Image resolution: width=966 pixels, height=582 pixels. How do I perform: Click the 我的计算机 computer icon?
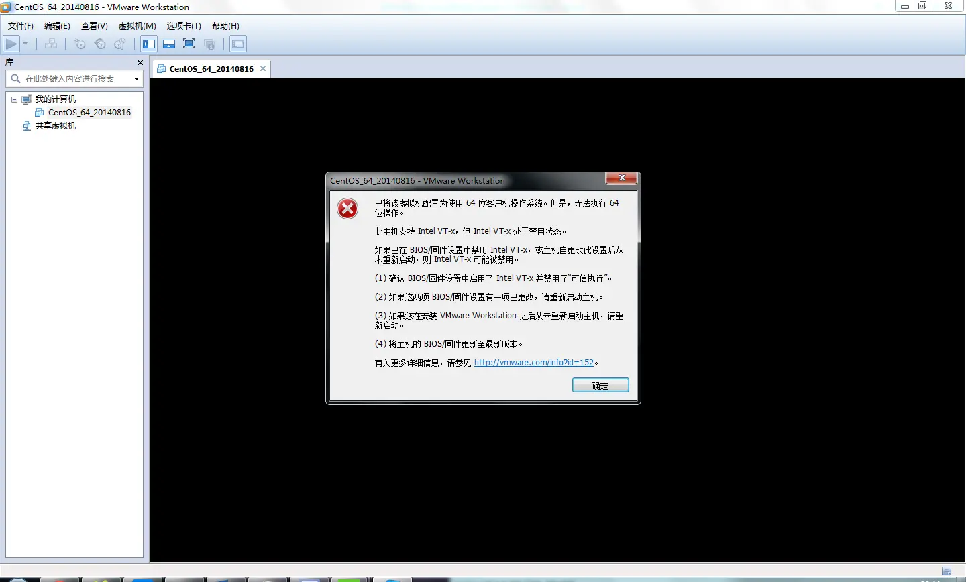pyautogui.click(x=27, y=99)
